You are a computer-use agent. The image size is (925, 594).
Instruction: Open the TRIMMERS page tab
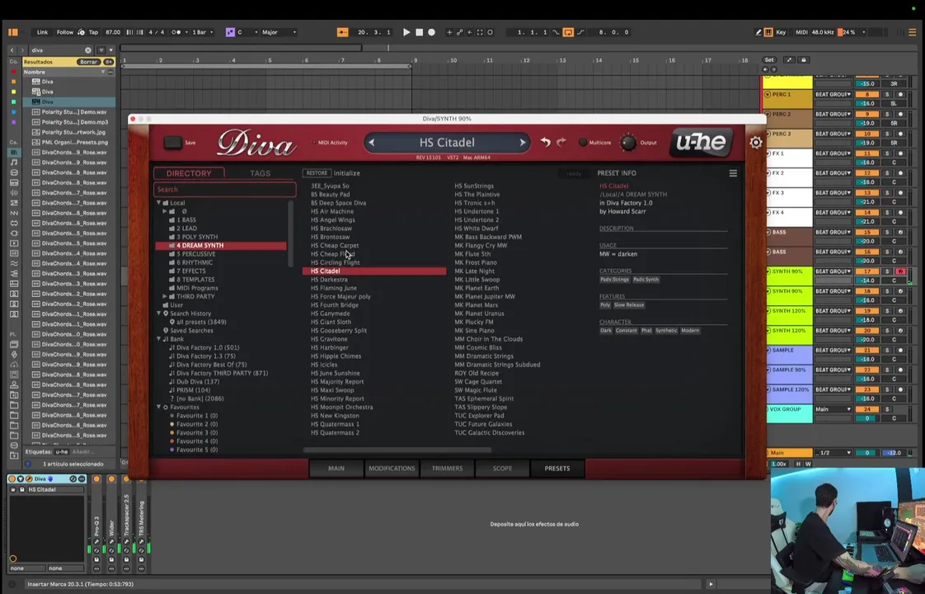point(447,469)
